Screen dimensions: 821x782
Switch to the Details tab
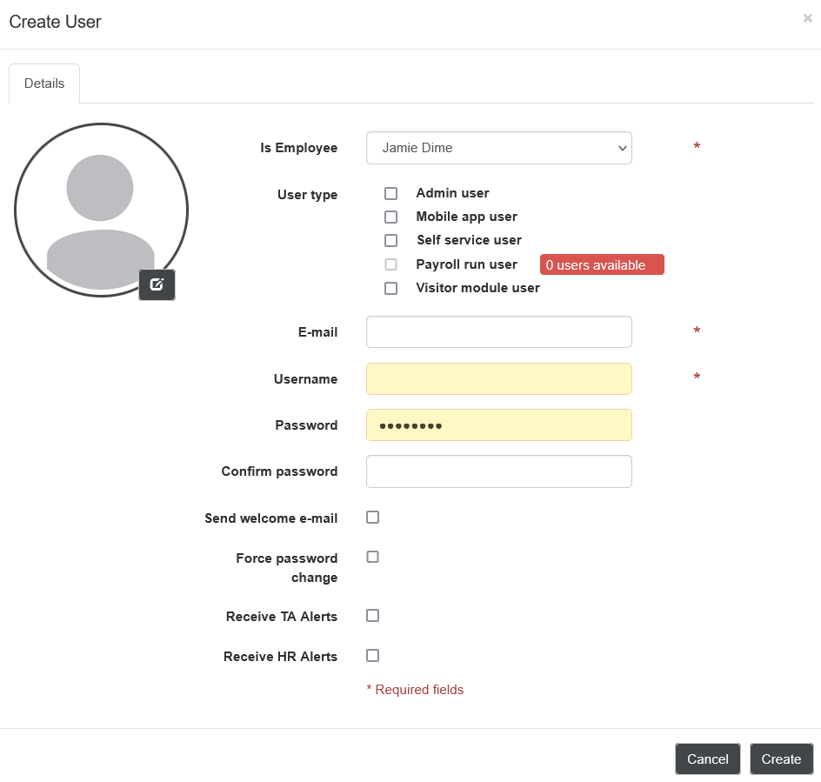point(43,83)
